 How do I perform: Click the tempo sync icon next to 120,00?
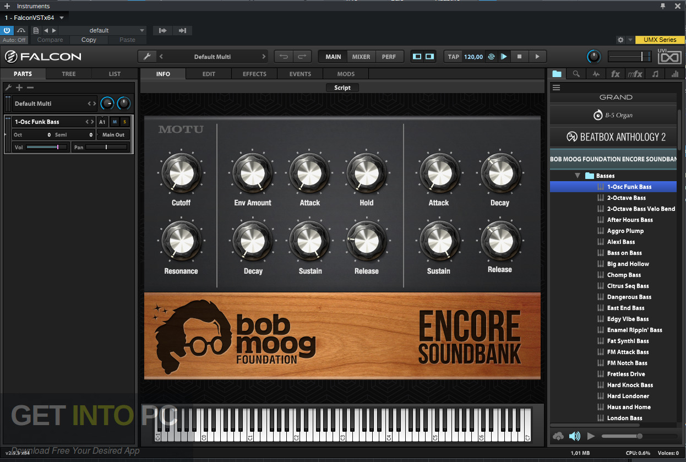(x=491, y=56)
